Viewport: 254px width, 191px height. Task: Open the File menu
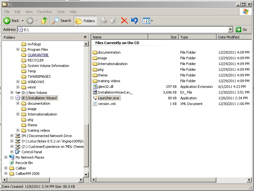7,12
